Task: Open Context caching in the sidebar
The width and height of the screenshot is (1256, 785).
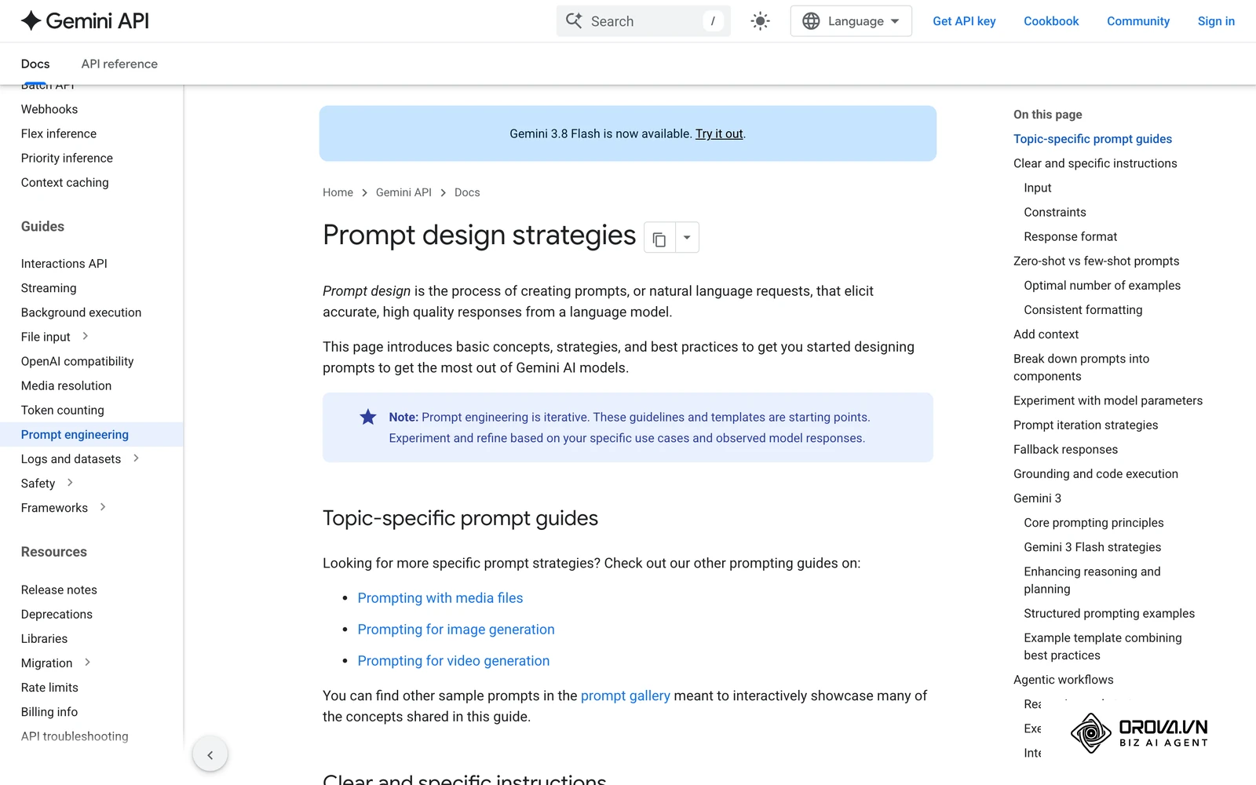Action: (65, 182)
